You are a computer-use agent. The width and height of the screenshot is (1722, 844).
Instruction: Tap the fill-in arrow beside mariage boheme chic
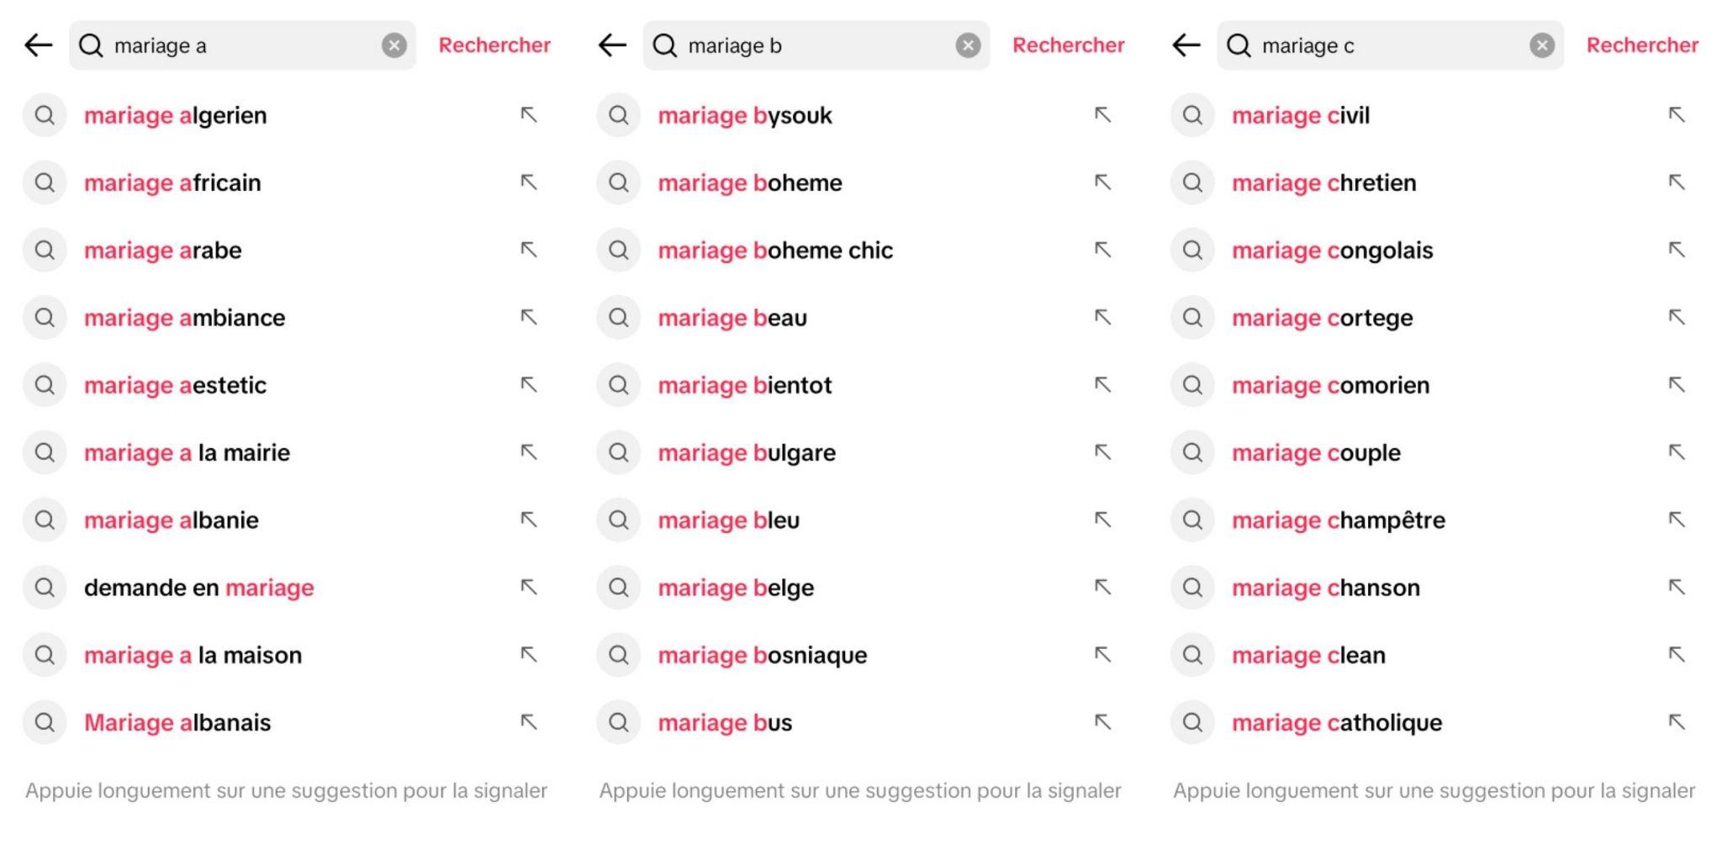point(1101,250)
